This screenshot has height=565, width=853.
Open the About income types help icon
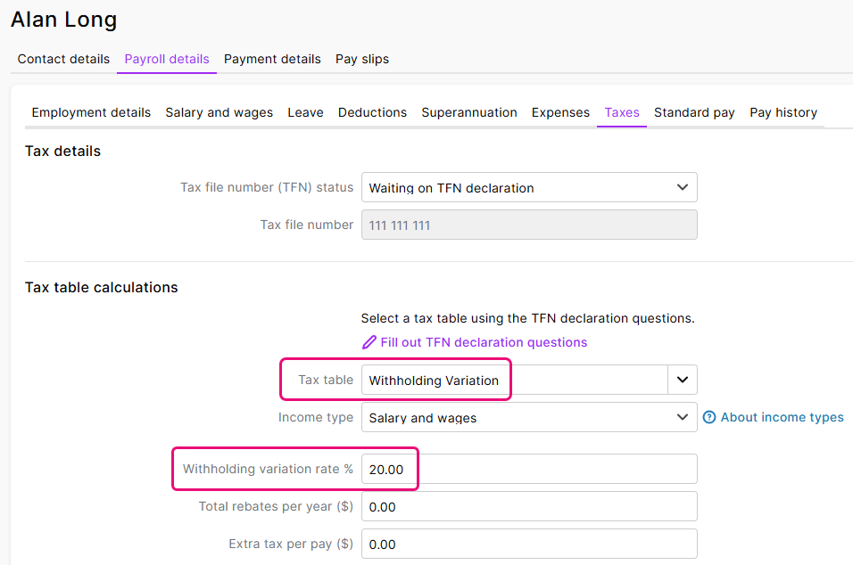point(708,417)
